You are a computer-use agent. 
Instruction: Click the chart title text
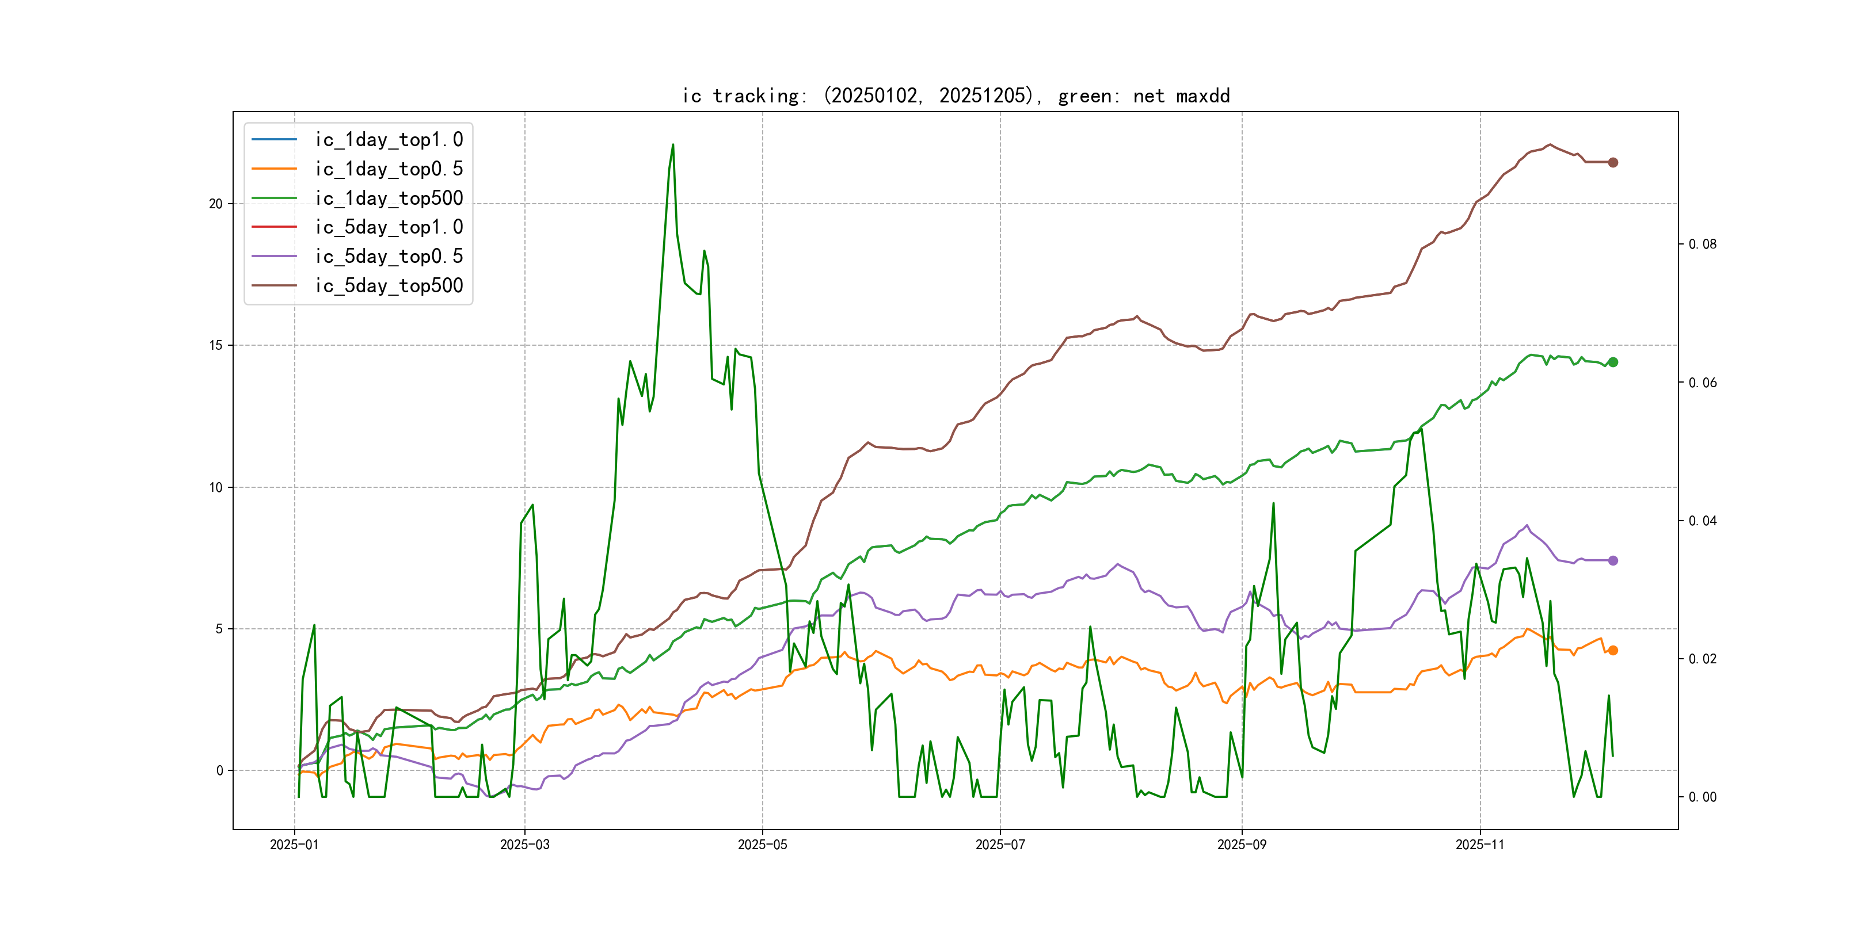click(956, 96)
